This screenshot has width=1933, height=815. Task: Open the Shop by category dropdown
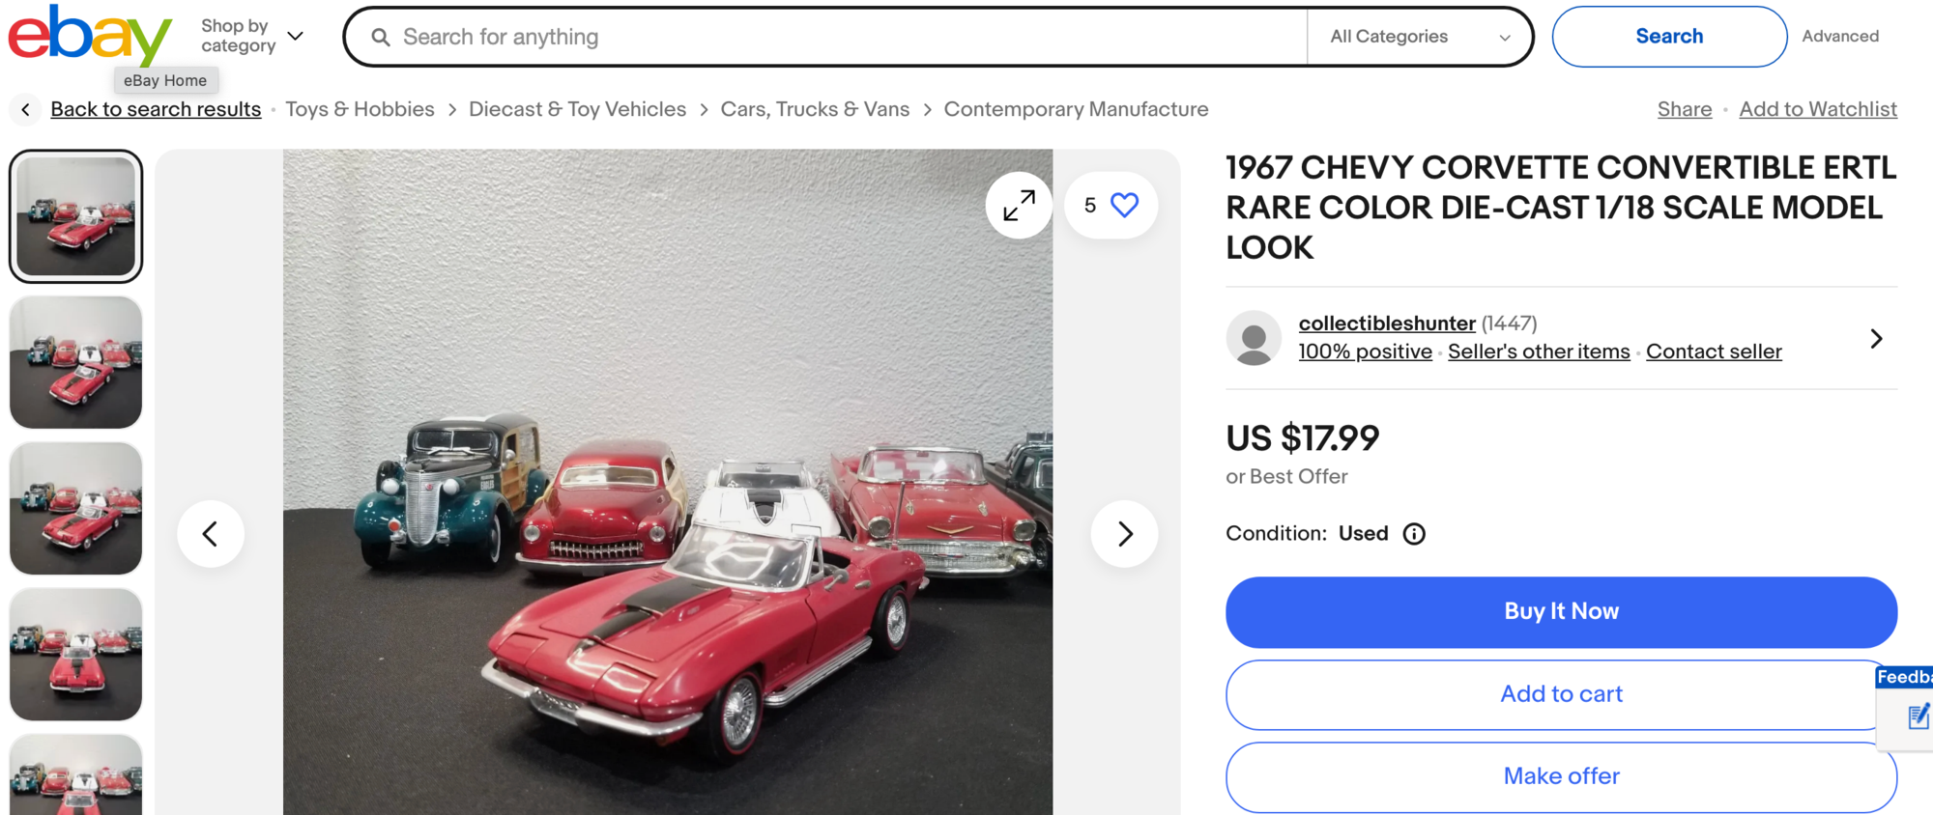pos(251,37)
